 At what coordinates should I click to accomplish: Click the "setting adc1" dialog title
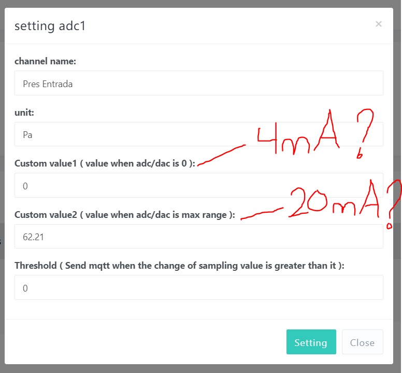[x=50, y=26]
